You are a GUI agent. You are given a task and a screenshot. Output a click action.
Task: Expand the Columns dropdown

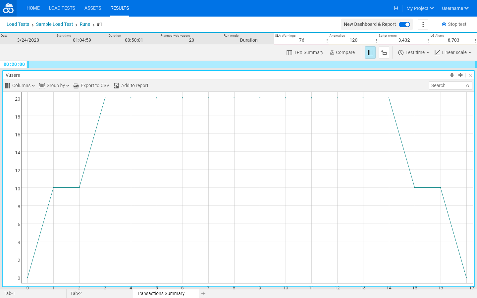[x=20, y=86]
